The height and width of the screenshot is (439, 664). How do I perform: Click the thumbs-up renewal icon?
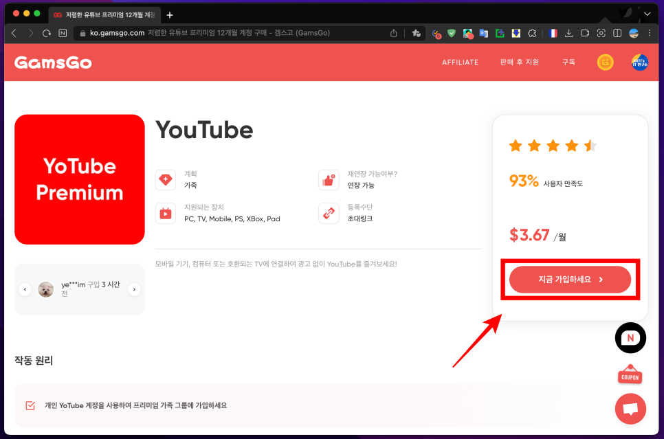point(329,179)
